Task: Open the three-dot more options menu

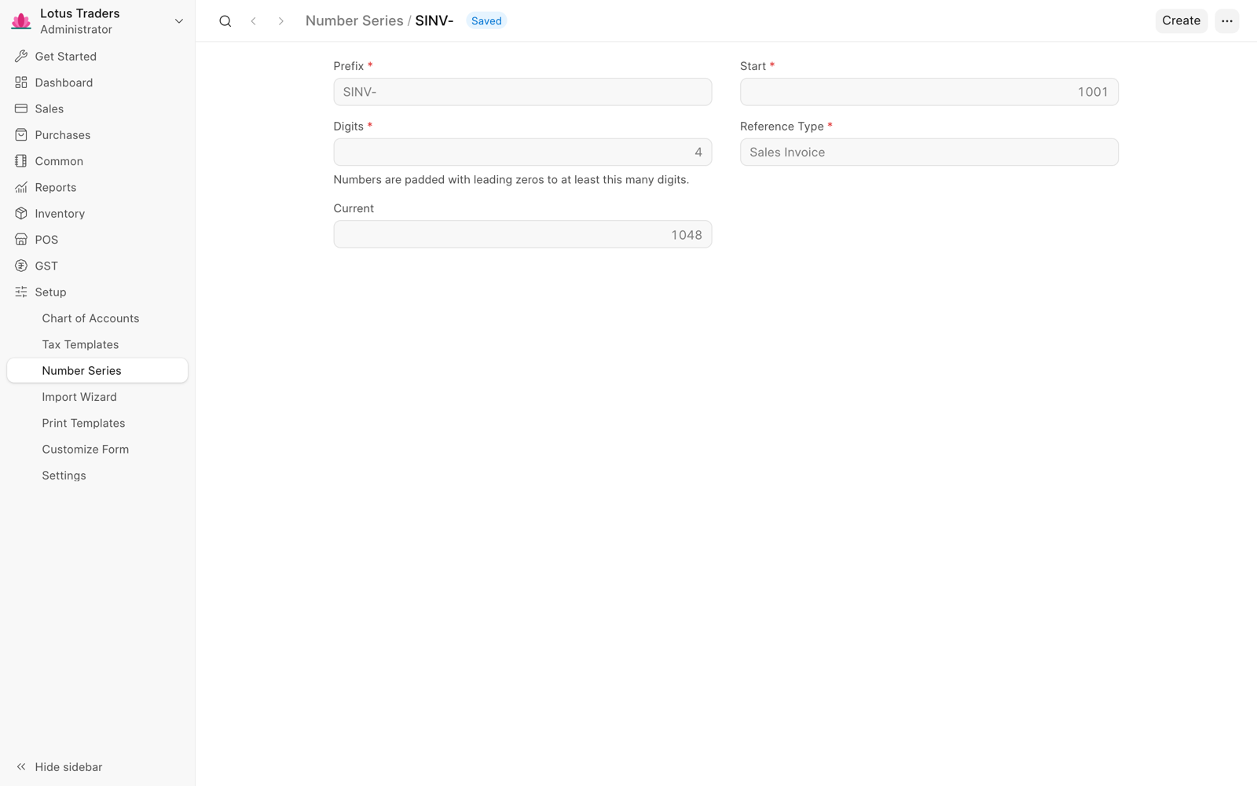Action: pos(1227,21)
